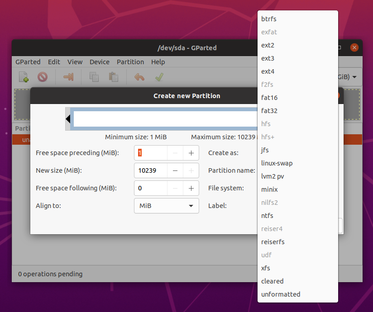
Task: Open the Edit menu
Action: point(54,62)
